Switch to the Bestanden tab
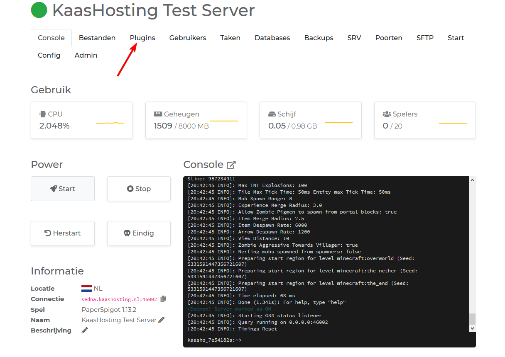This screenshot has height=357, width=505. (x=97, y=38)
